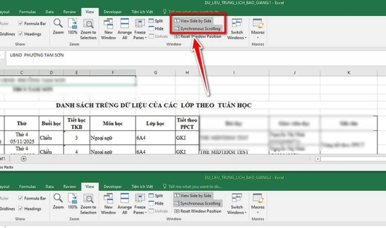Image resolution: width=386 pixels, height=228 pixels.
Task: Toggle View Side by Side in bottom window
Action: (x=193, y=195)
